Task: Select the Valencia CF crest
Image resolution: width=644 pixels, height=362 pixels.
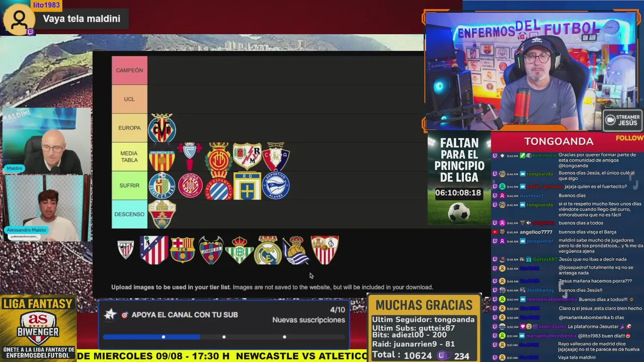Action: [162, 157]
